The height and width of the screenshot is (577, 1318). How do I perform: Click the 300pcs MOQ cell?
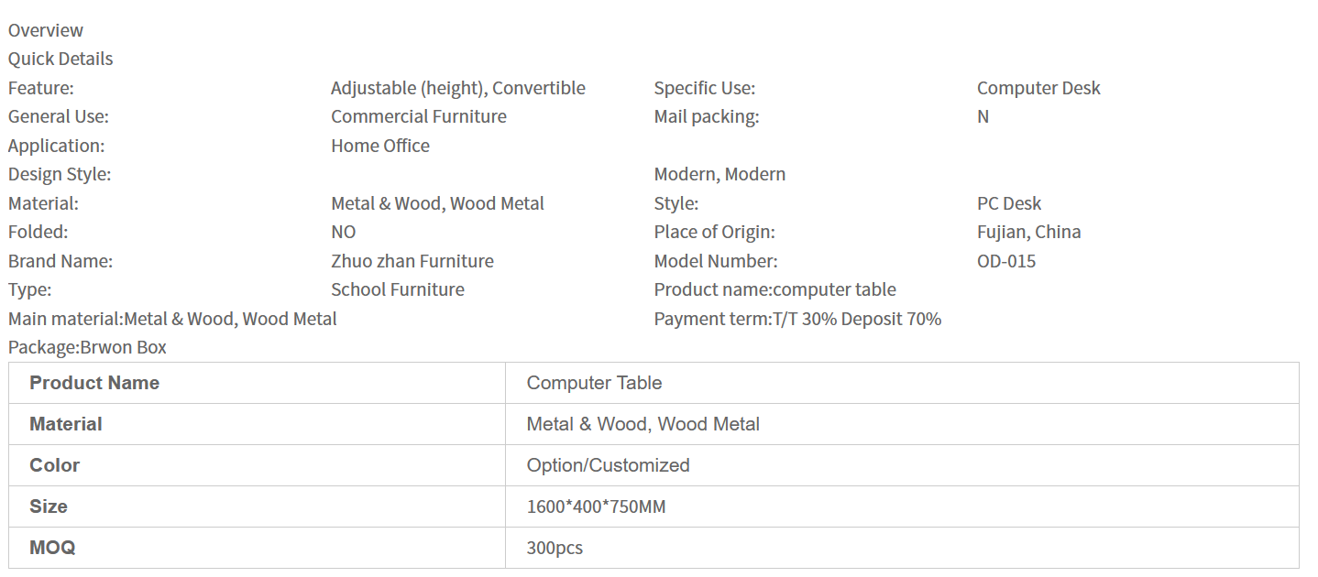point(555,548)
